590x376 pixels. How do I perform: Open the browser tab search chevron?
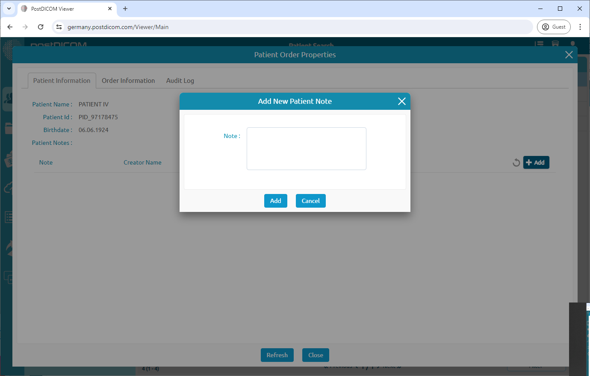(x=9, y=9)
